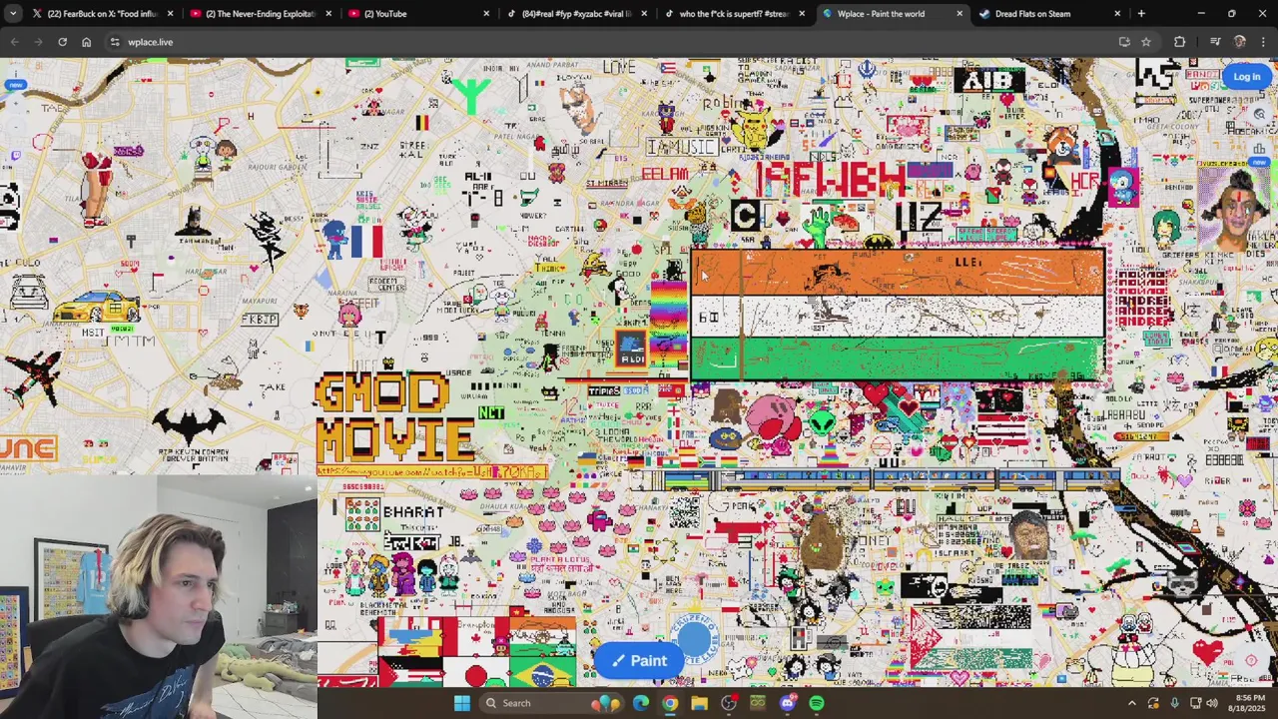Click the locate-me icon at map corner
This screenshot has height=719, width=1278.
click(1251, 660)
